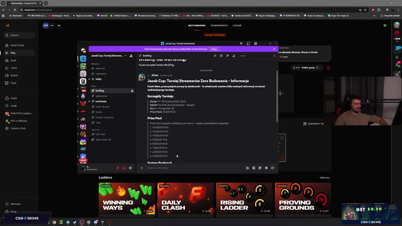Open apps launcher icon in message bar
402x226 pixels.
click(x=273, y=168)
